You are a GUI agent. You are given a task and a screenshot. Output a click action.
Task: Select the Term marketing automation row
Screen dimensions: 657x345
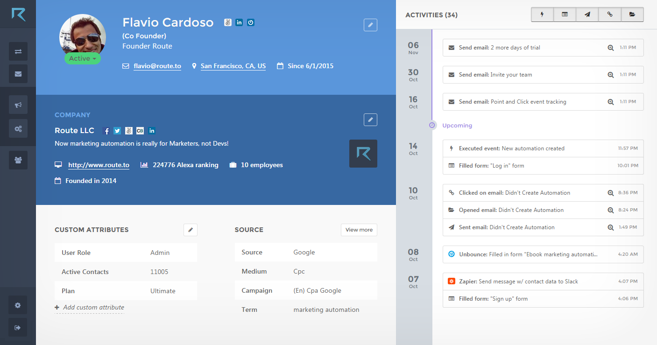(306, 310)
